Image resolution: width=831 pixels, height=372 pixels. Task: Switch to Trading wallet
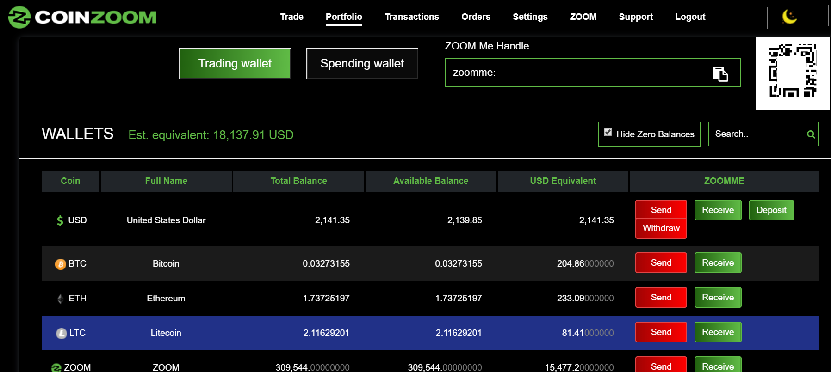(x=235, y=63)
